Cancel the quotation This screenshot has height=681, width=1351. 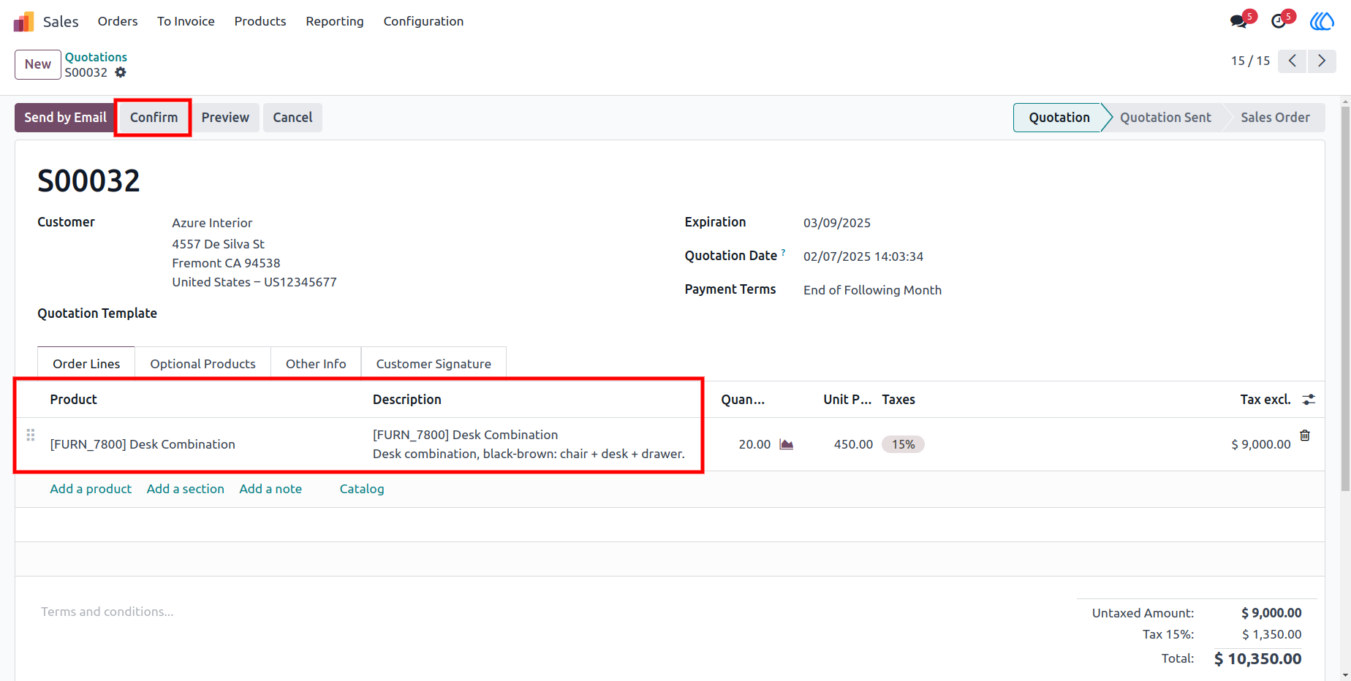click(292, 118)
